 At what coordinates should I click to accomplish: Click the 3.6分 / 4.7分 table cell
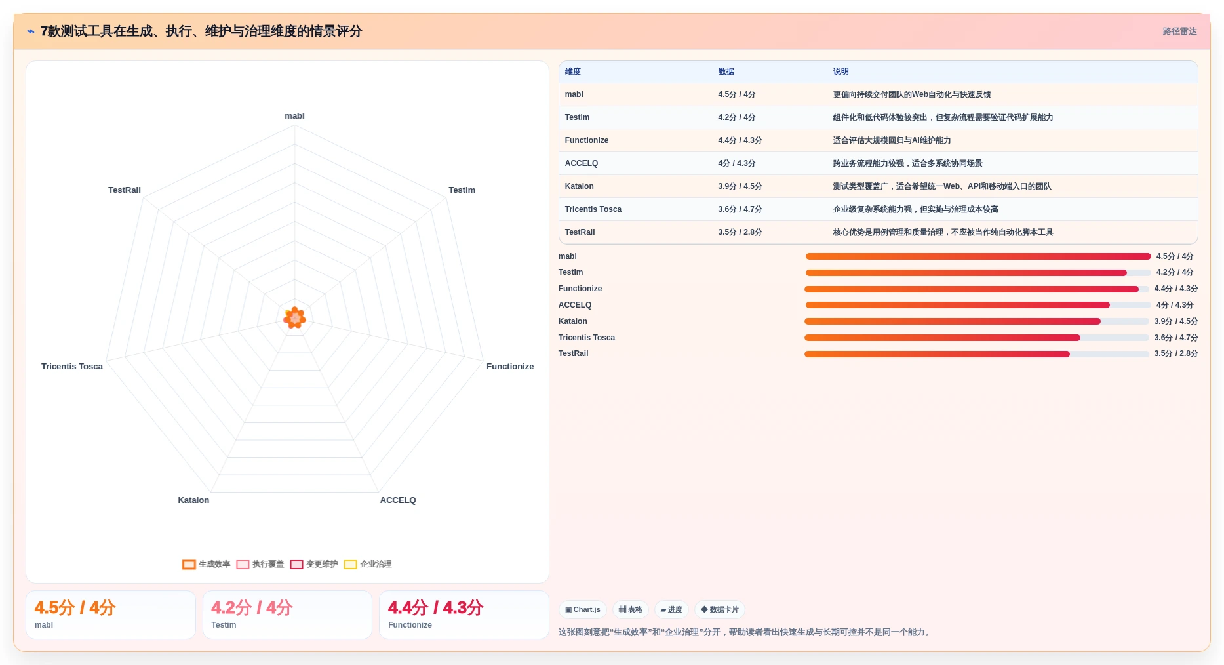coord(740,209)
